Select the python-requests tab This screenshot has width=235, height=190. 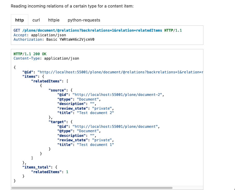click(84, 20)
